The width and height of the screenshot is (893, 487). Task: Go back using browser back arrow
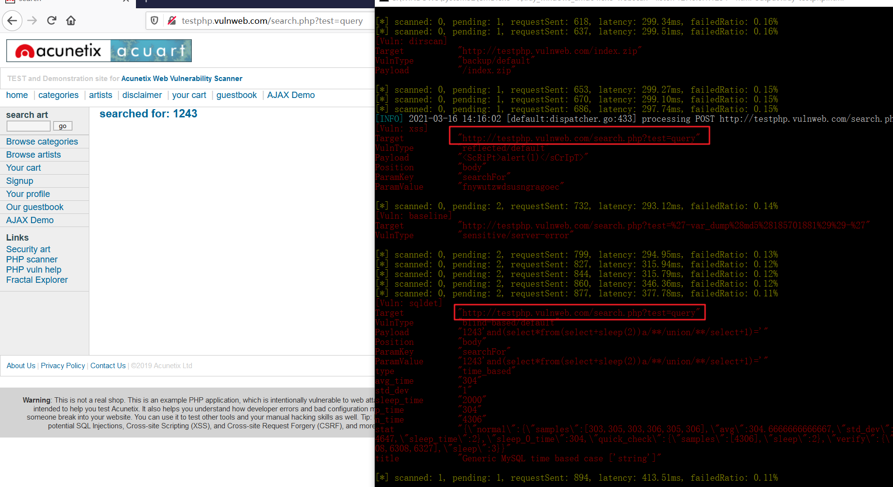click(13, 20)
